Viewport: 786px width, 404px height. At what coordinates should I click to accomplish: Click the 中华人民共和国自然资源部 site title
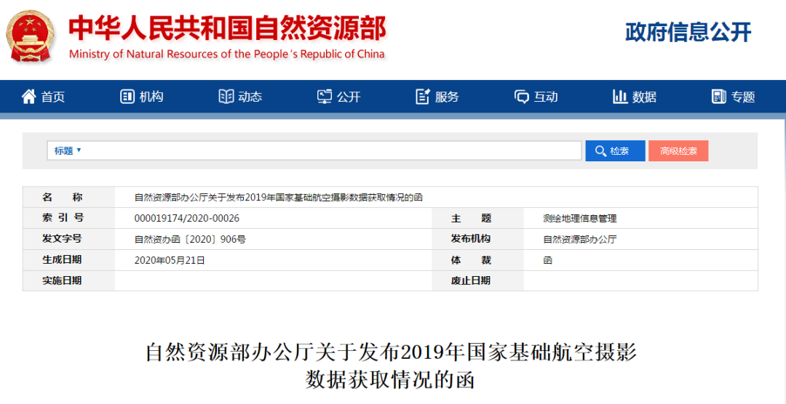(227, 28)
